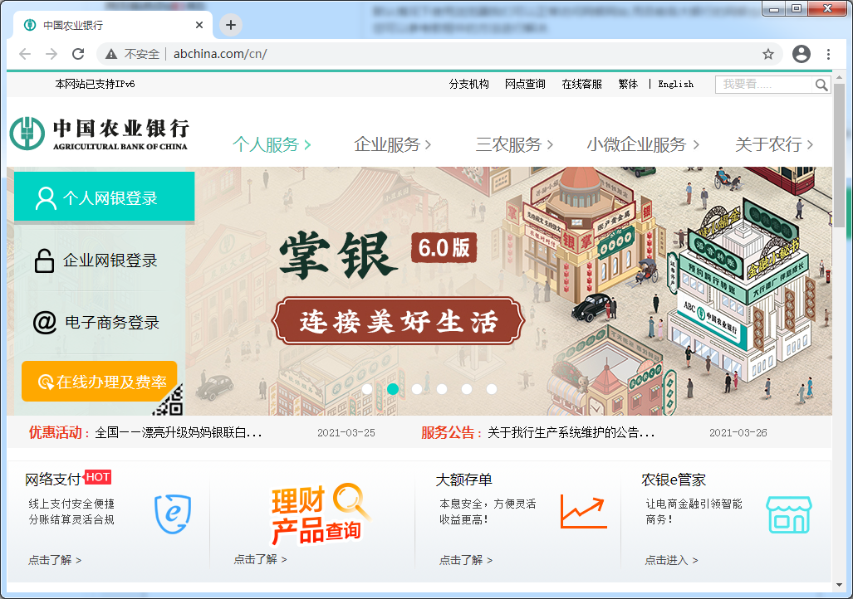Click the padlock icon for 企业网银登录
Viewport: 853px width, 599px height.
point(46,260)
